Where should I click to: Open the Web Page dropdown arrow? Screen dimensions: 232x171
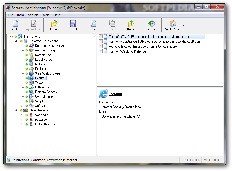pos(184,25)
